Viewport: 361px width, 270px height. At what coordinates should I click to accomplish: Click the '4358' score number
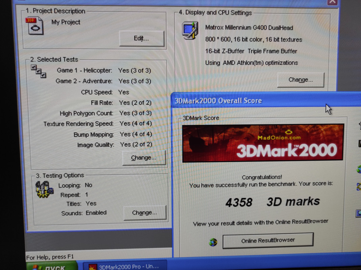pyautogui.click(x=239, y=202)
